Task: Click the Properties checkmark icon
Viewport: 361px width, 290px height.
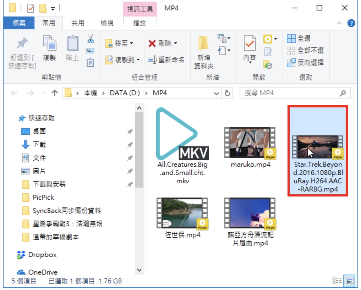Action: [x=250, y=43]
